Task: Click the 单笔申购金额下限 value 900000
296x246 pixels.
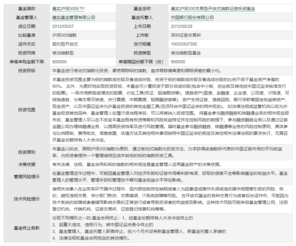Action: 59,62
